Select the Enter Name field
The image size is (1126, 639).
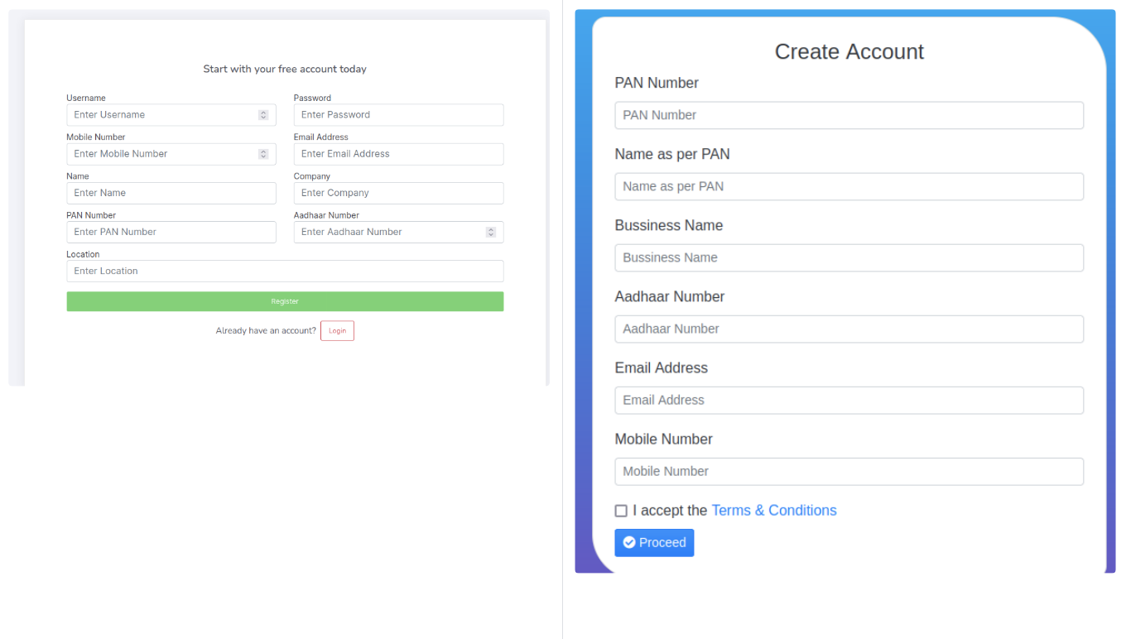(x=171, y=193)
